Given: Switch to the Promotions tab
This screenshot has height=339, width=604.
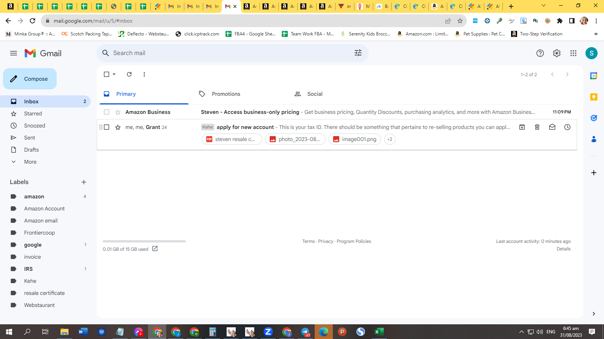Looking at the screenshot, I should [x=239, y=94].
